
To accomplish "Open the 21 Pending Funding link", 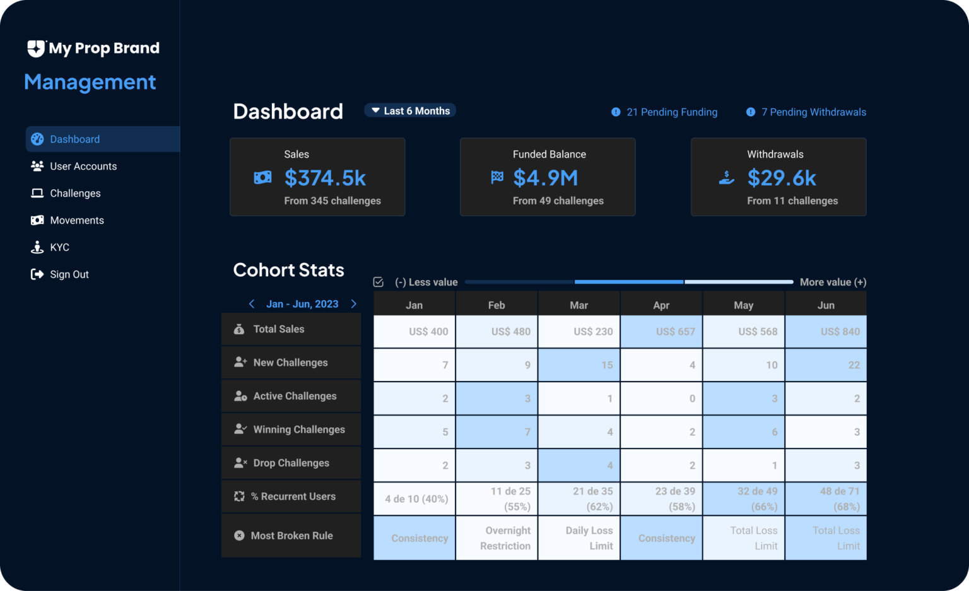I will pos(672,112).
